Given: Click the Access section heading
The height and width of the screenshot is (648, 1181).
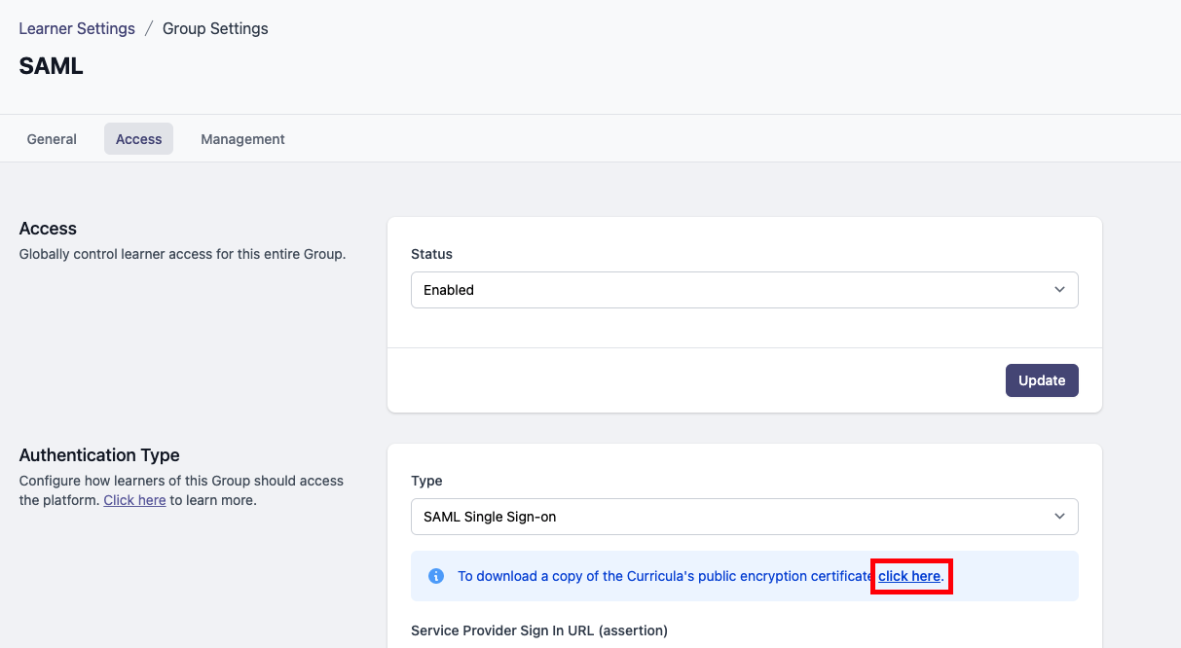Looking at the screenshot, I should coord(48,229).
